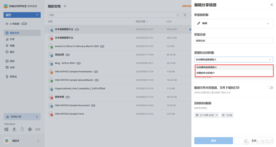The height and width of the screenshot is (147, 276).
Task: Click the version badge beside 销售单据
Action: [67, 97]
